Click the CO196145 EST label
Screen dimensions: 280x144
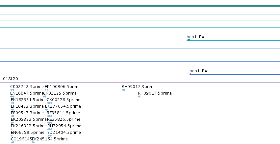21,139
